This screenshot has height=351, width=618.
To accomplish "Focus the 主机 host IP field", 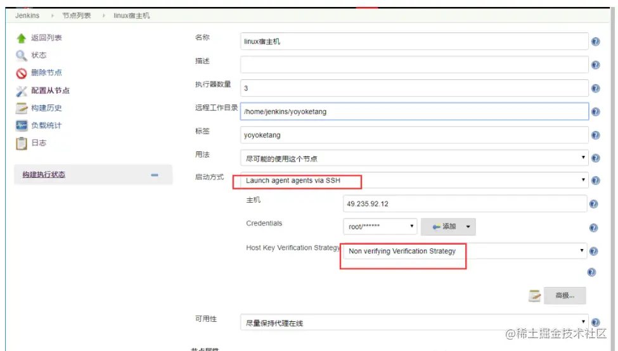I will point(465,203).
